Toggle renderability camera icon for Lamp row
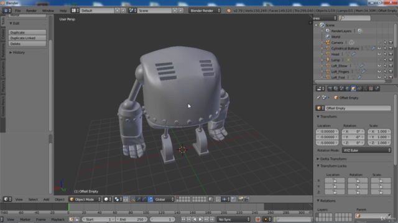This screenshot has height=223, width=398. pyautogui.click(x=391, y=60)
